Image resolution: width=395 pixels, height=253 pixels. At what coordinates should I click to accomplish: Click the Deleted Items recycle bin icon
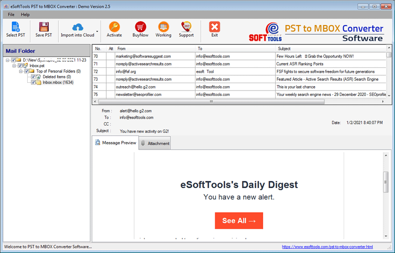39,77
